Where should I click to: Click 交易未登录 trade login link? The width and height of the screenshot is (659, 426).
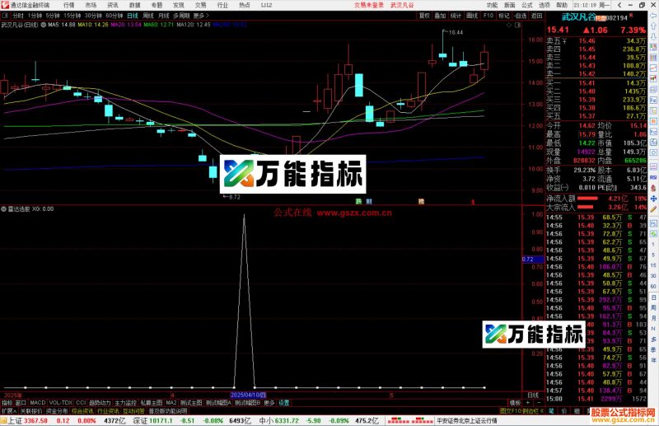(x=369, y=5)
